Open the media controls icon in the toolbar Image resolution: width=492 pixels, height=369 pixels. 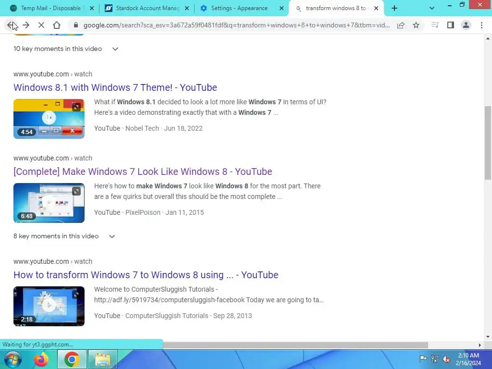[435, 25]
